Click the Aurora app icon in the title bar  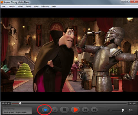tap(2, 2)
